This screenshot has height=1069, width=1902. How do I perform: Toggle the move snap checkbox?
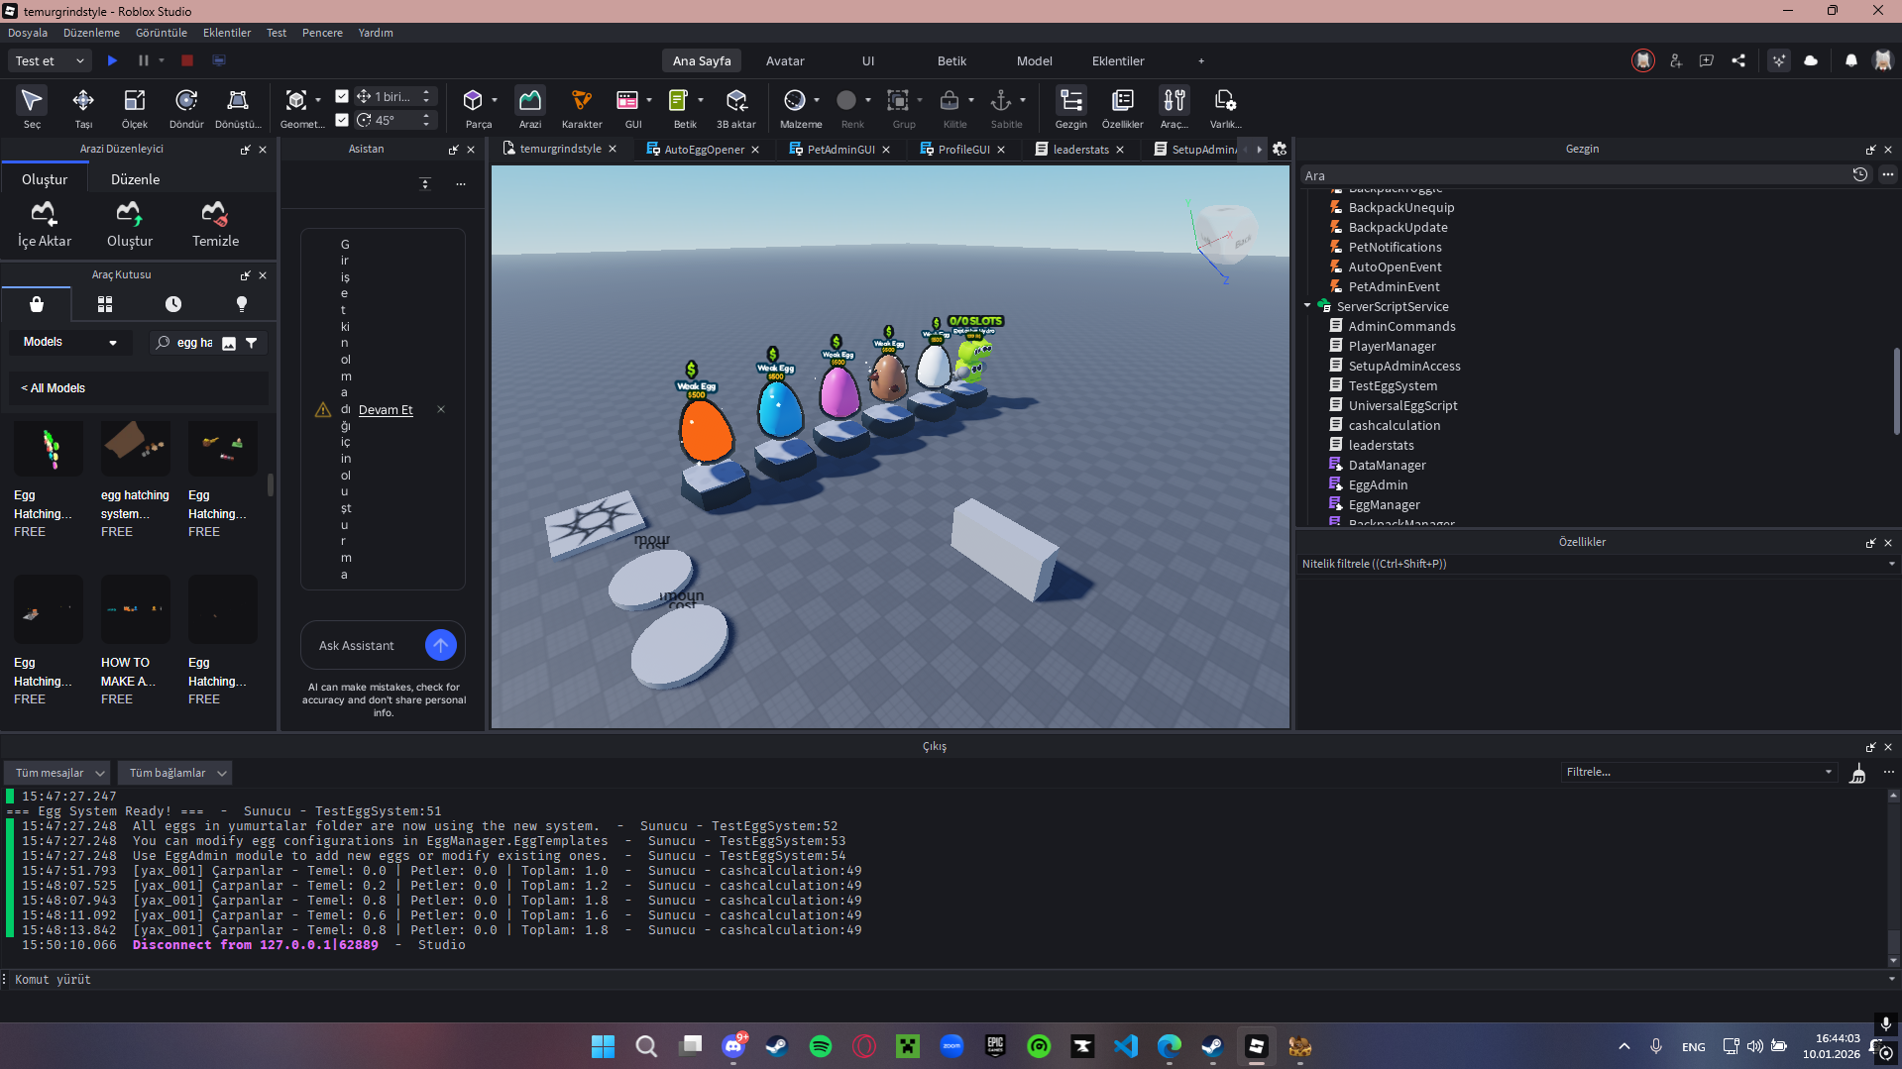(342, 96)
